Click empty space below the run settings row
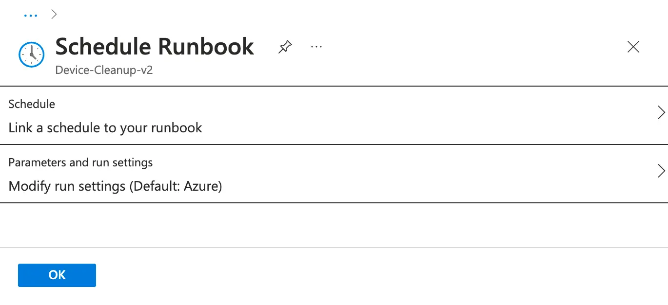668x305 pixels. [334, 225]
